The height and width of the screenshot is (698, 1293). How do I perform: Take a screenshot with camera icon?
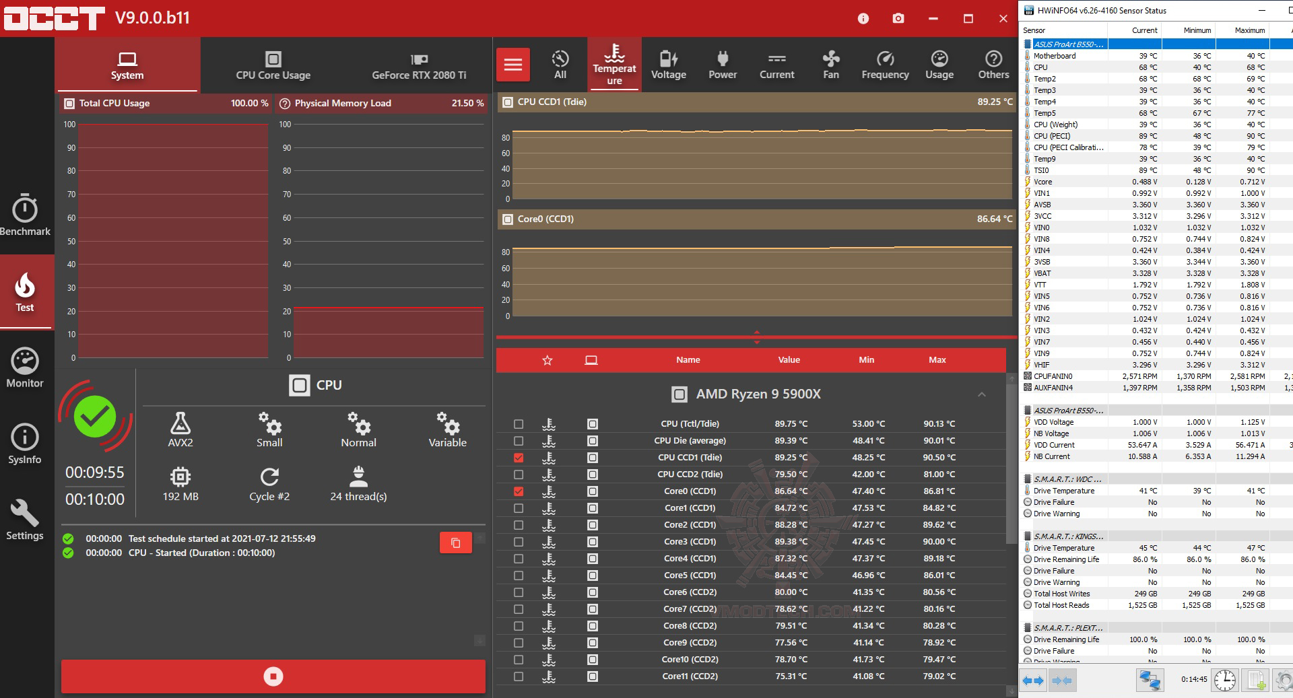point(898,18)
